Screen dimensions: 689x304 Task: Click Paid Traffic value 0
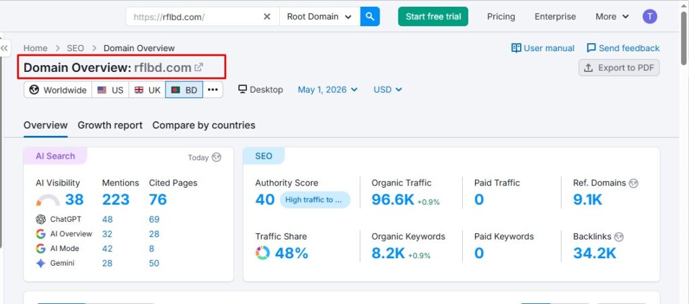pyautogui.click(x=479, y=200)
